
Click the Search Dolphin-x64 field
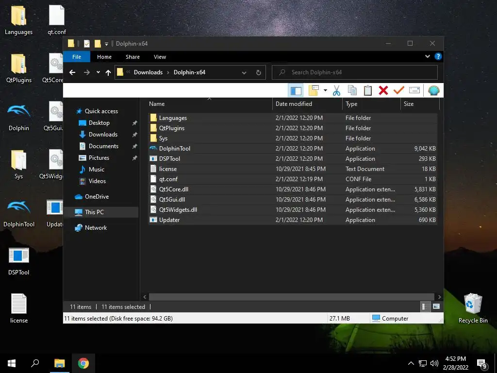(355, 72)
